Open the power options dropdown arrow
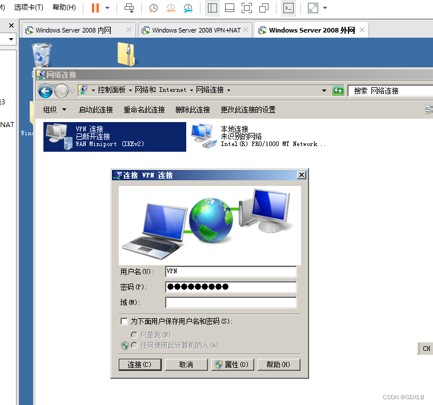433x405 pixels. [x=107, y=8]
